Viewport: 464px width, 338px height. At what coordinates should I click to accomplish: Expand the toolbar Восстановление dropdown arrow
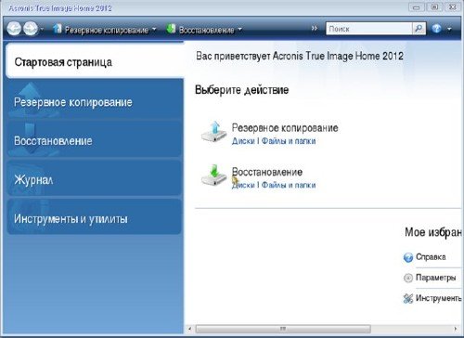pos(239,30)
